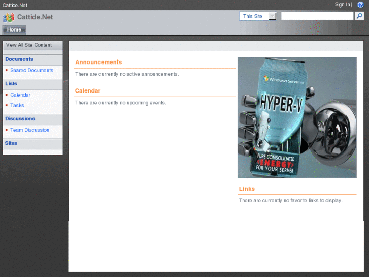Viewport: 369px width, 277px height.
Task: Click inside the search text box
Action: (x=317, y=16)
